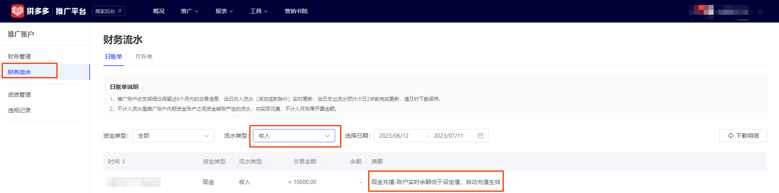This screenshot has height=193, width=779.
Task: Click the 下载明细 download button
Action: click(x=743, y=136)
